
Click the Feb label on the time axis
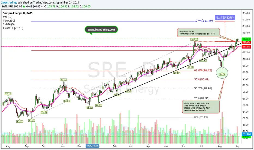tap(114, 146)
